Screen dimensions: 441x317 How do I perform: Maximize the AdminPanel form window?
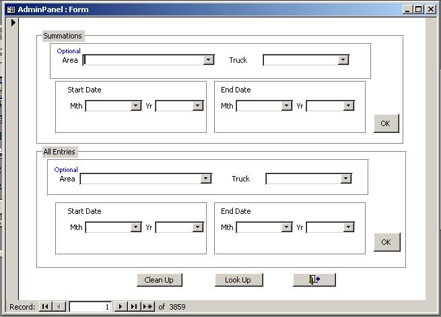(x=418, y=9)
